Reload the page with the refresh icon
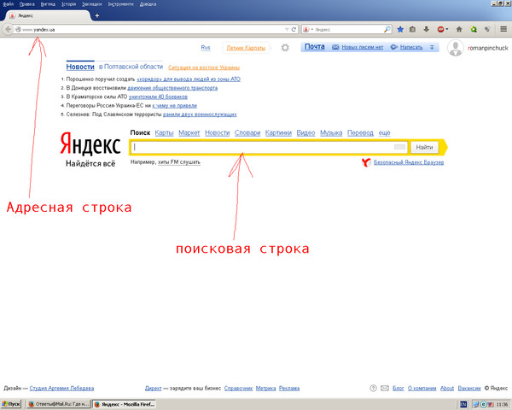 (294, 29)
